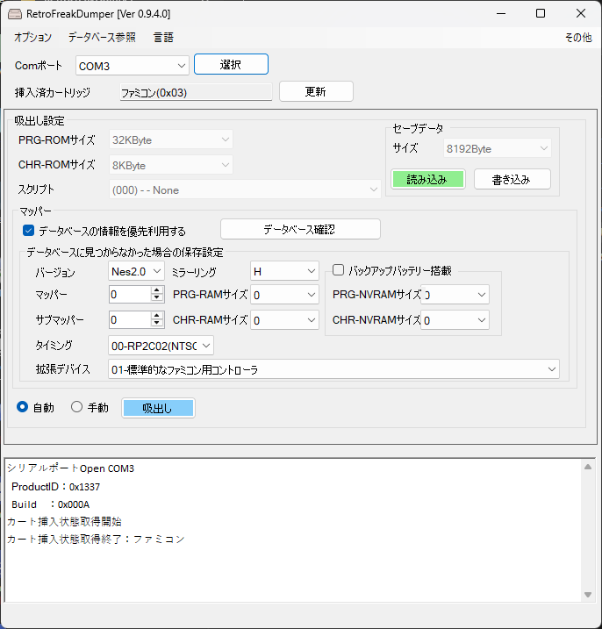602x629 pixels.
Task: Open the 言語 menu
Action: click(163, 38)
